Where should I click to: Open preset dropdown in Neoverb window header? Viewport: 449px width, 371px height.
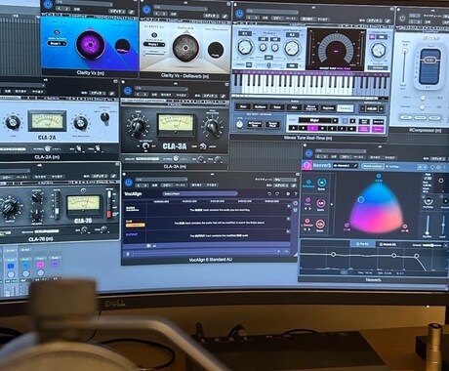341,151
